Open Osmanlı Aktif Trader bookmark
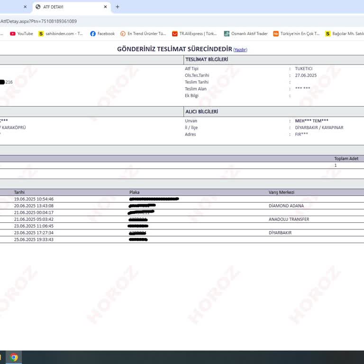 [x=246, y=34]
